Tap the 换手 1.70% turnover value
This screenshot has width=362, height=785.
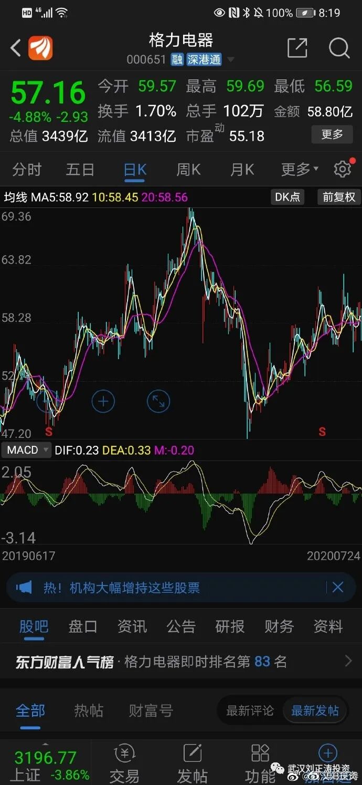[x=137, y=111]
